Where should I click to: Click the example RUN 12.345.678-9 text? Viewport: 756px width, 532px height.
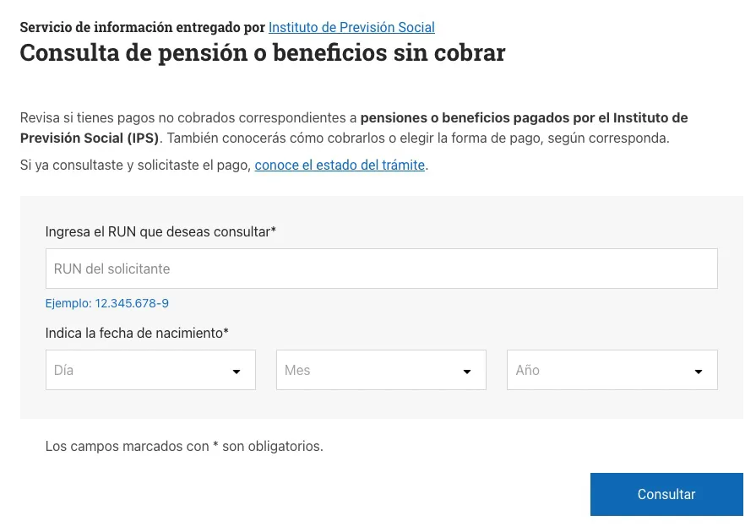pos(107,302)
